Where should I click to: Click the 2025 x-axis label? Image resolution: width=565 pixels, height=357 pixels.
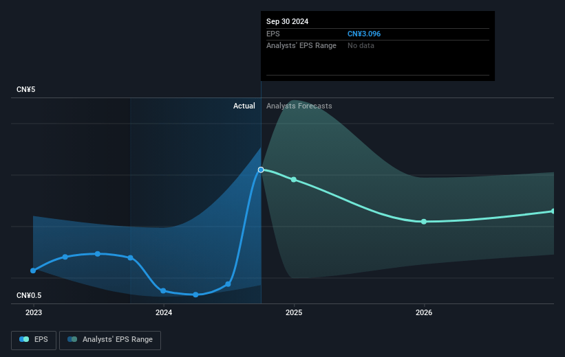[x=294, y=312]
